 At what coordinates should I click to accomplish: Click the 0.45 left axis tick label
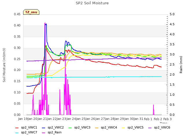pos(17,14)
